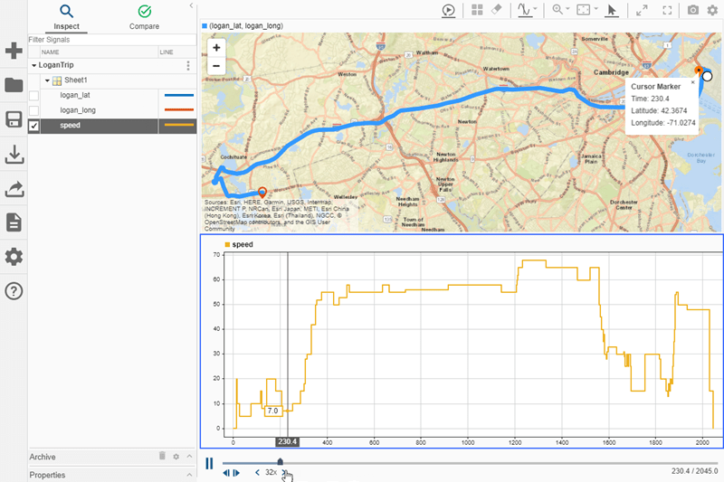Open the Help question mark icon
724x482 pixels.
14,291
